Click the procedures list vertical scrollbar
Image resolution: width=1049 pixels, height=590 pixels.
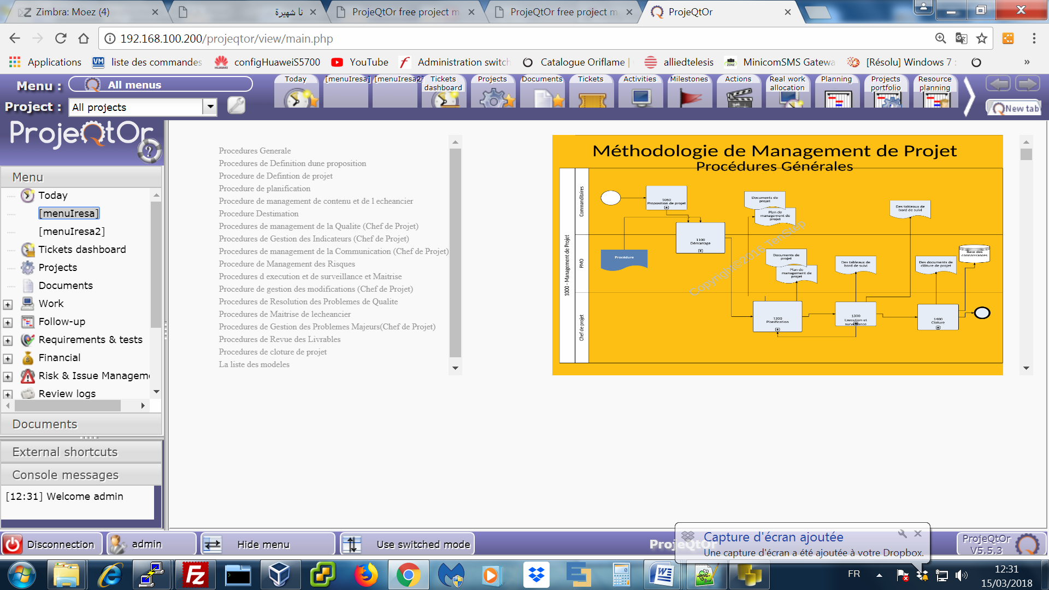pyautogui.click(x=455, y=251)
